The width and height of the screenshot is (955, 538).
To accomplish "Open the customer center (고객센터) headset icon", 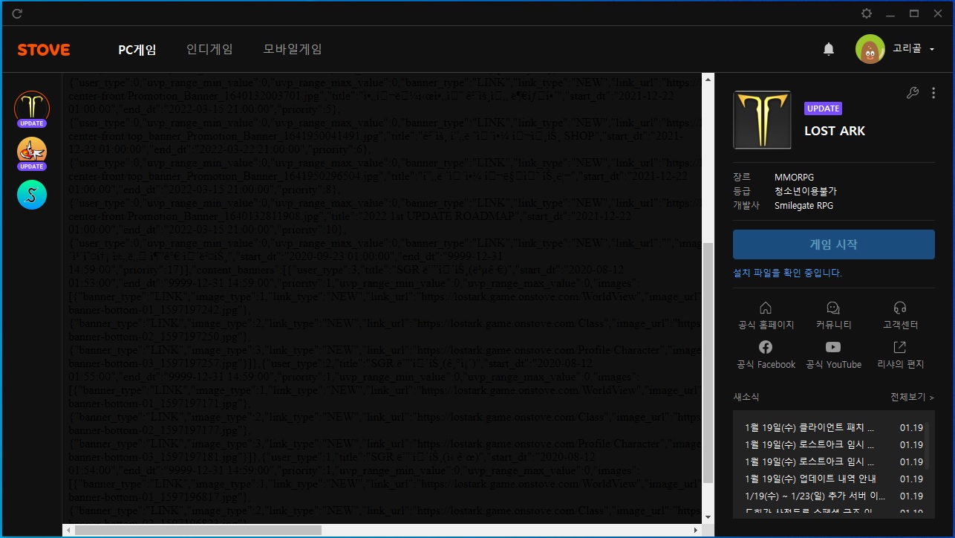I will [x=900, y=315].
